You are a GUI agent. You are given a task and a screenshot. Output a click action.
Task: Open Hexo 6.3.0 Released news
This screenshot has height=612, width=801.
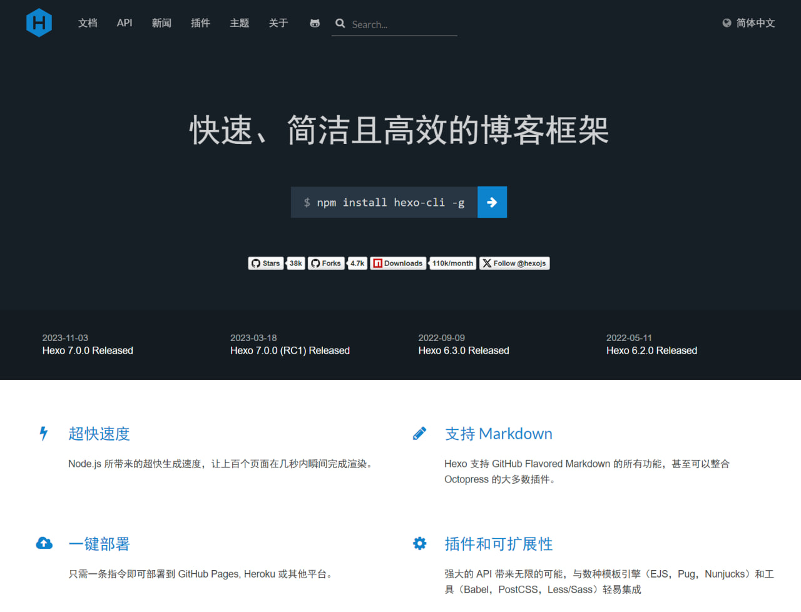[x=464, y=350]
